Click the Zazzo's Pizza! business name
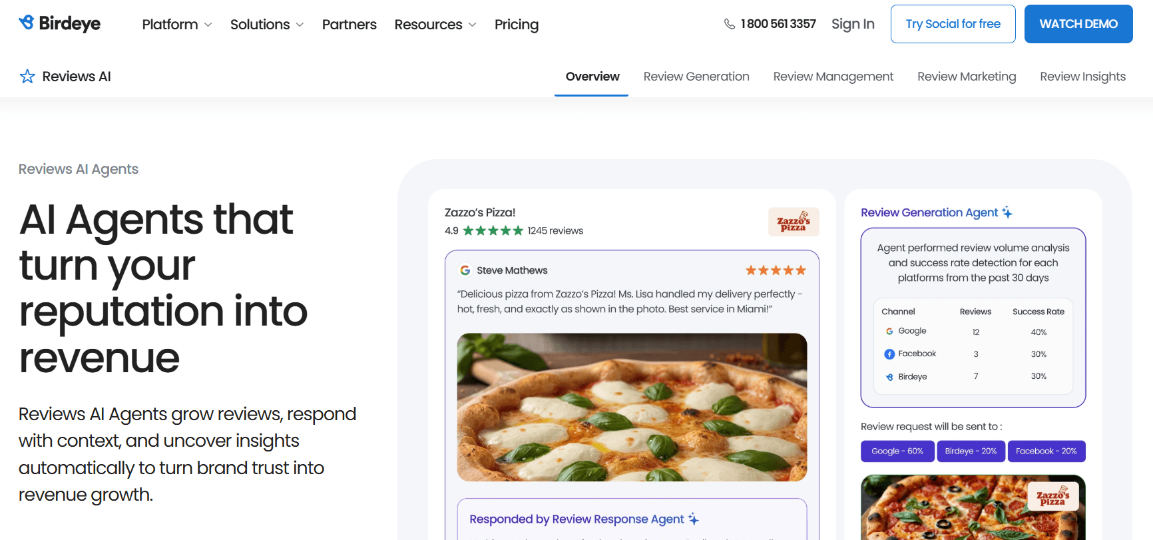 pyautogui.click(x=480, y=212)
